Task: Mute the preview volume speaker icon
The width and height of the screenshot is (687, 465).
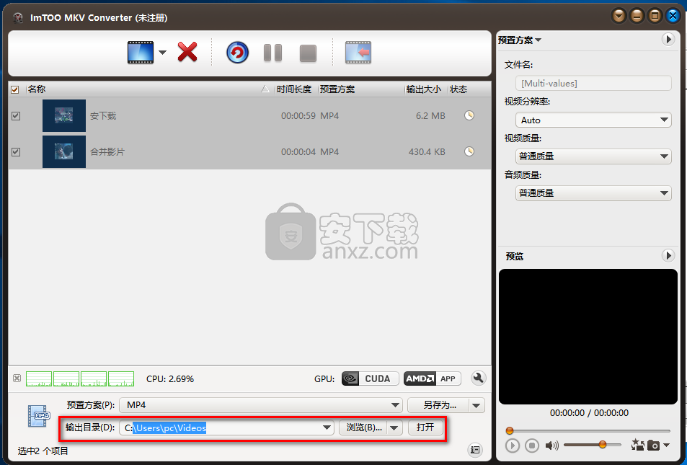Action: pyautogui.click(x=551, y=446)
